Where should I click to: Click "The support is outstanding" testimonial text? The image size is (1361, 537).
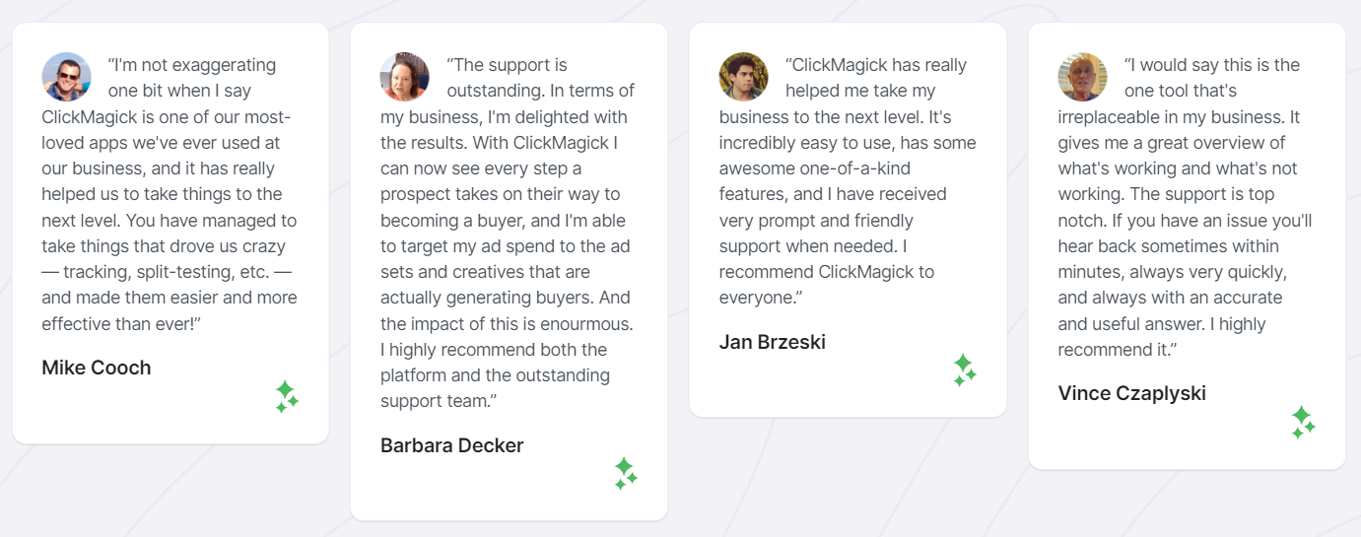tap(508, 233)
